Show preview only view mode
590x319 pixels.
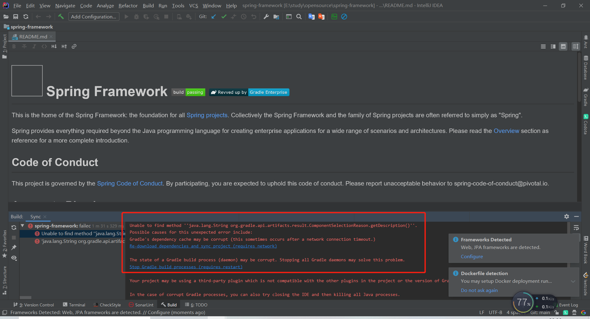pos(563,46)
